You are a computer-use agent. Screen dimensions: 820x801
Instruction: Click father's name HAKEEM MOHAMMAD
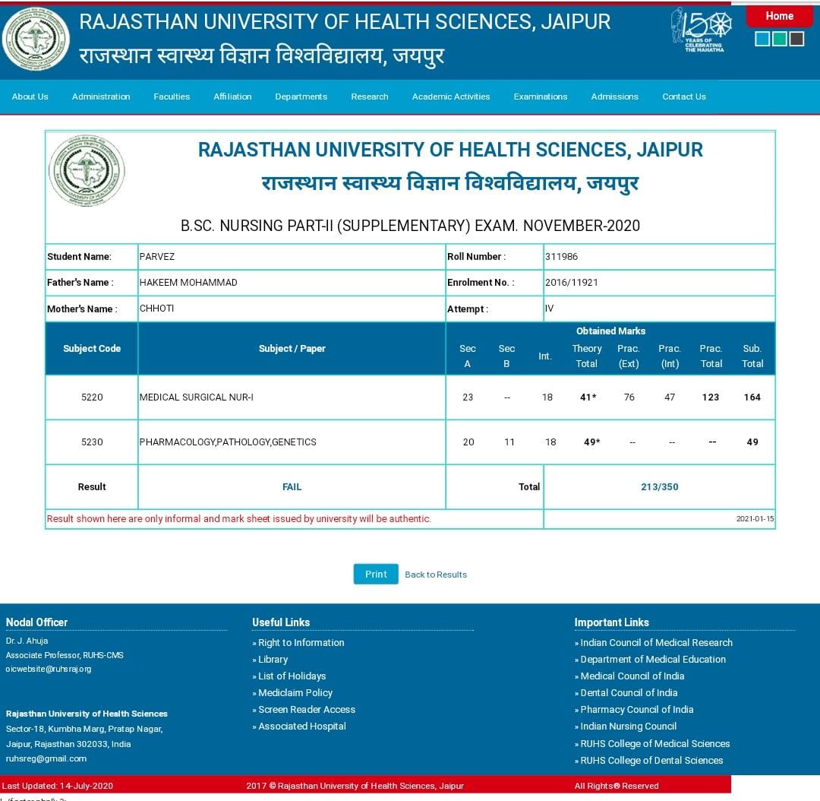[188, 282]
